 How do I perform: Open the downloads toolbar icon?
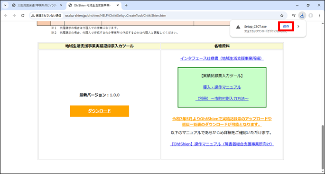pyautogui.click(x=302, y=15)
